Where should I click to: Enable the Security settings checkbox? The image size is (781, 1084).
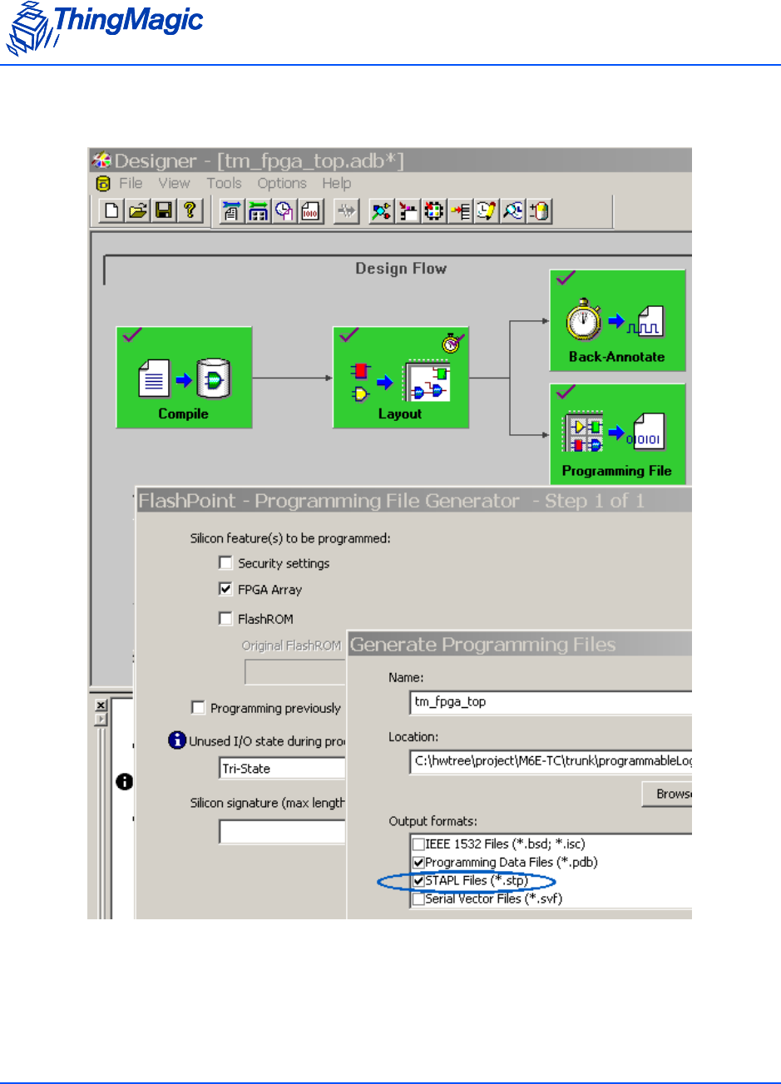coord(225,563)
